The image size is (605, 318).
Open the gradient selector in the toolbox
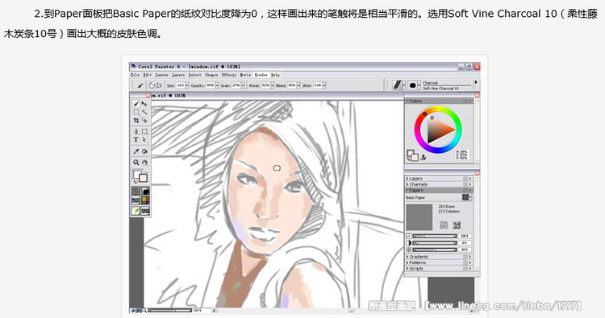pos(145,191)
